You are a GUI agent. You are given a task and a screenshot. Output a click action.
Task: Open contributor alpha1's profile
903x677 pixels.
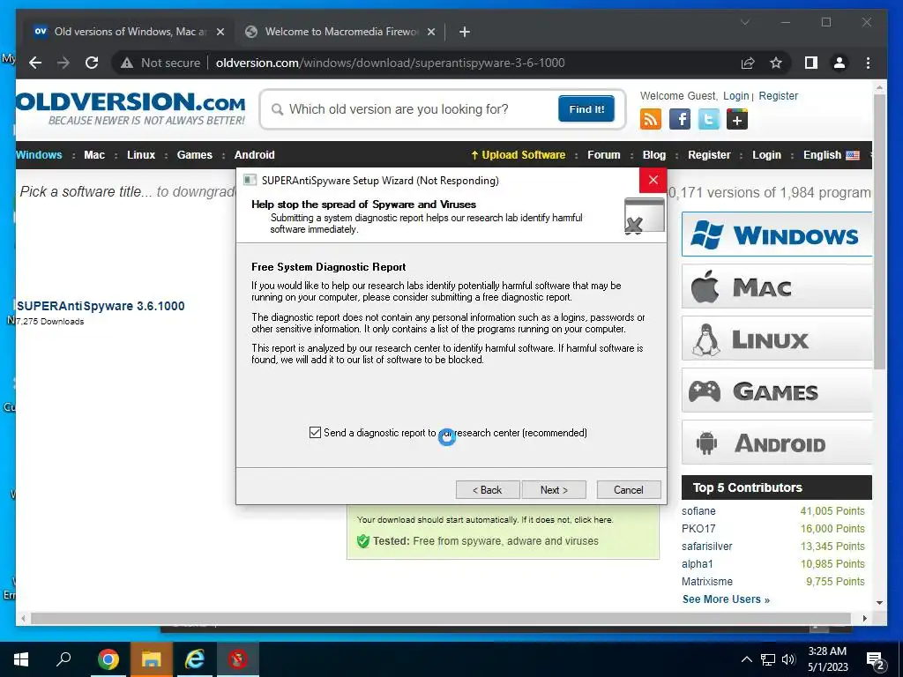[x=697, y=563]
